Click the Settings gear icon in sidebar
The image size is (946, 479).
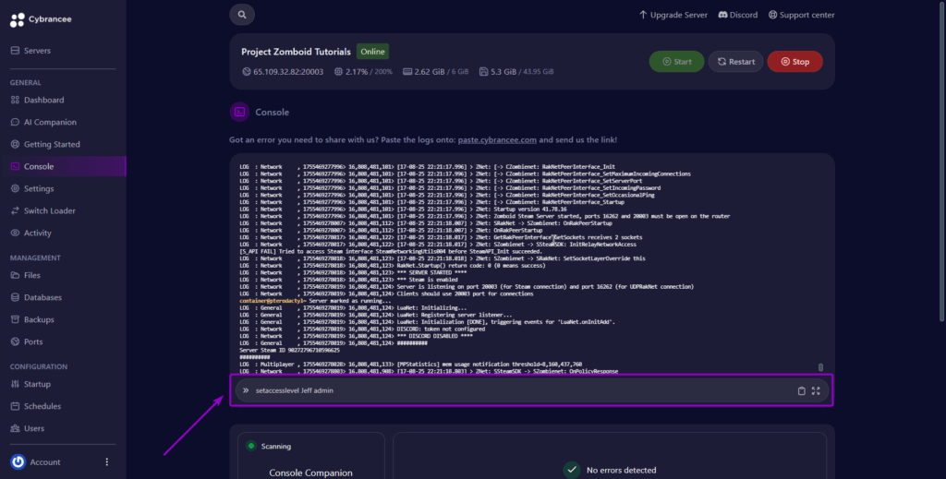pos(15,188)
